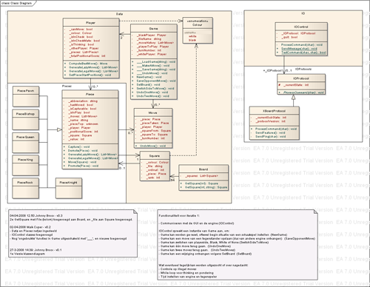Select the Player class box
The image size is (370, 287).
click(x=91, y=48)
